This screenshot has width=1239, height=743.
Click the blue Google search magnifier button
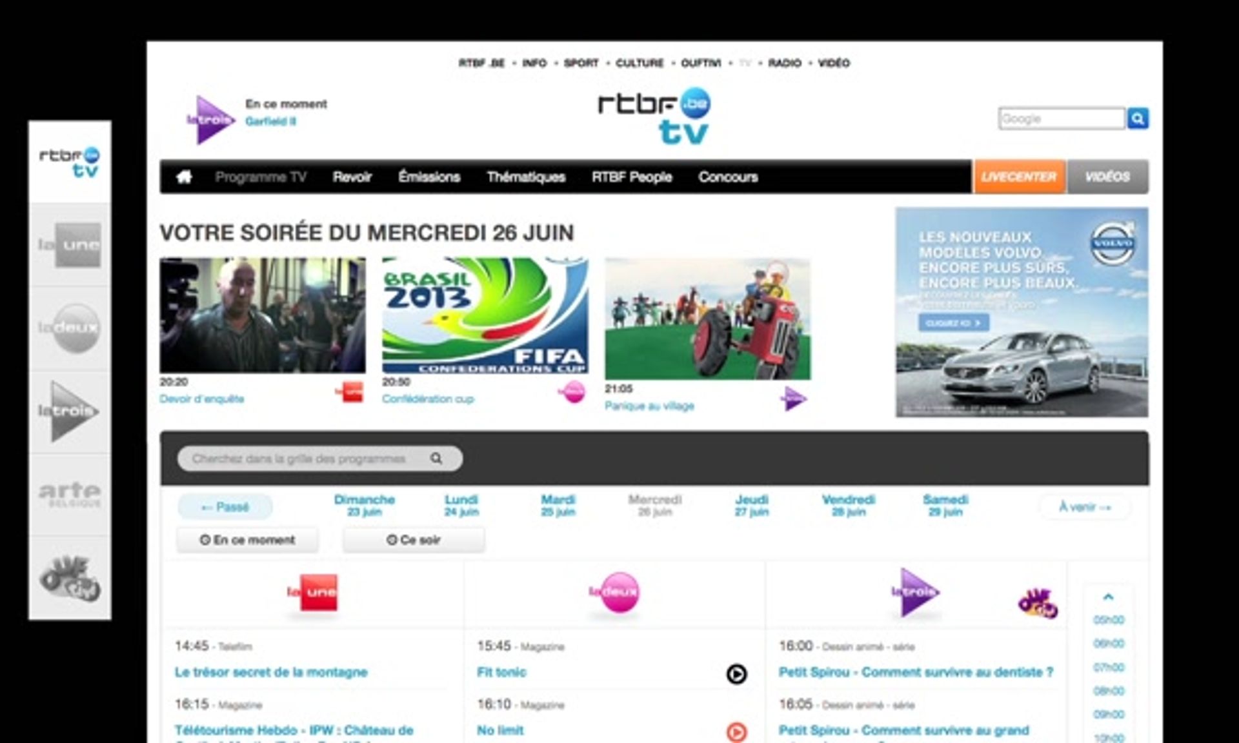pos(1138,119)
